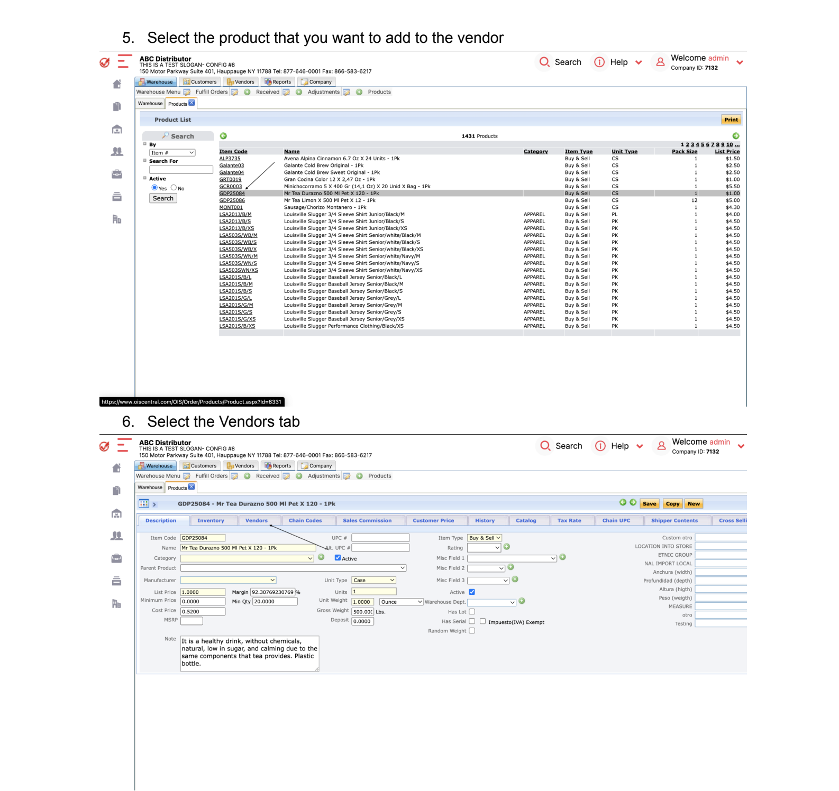Click the Save button
The image size is (839, 791).
click(650, 504)
